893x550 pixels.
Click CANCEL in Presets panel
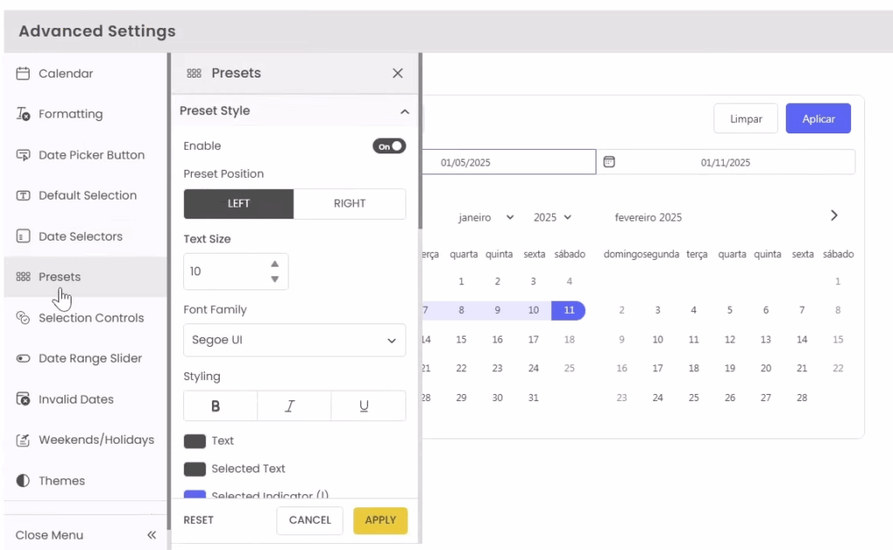coord(310,519)
